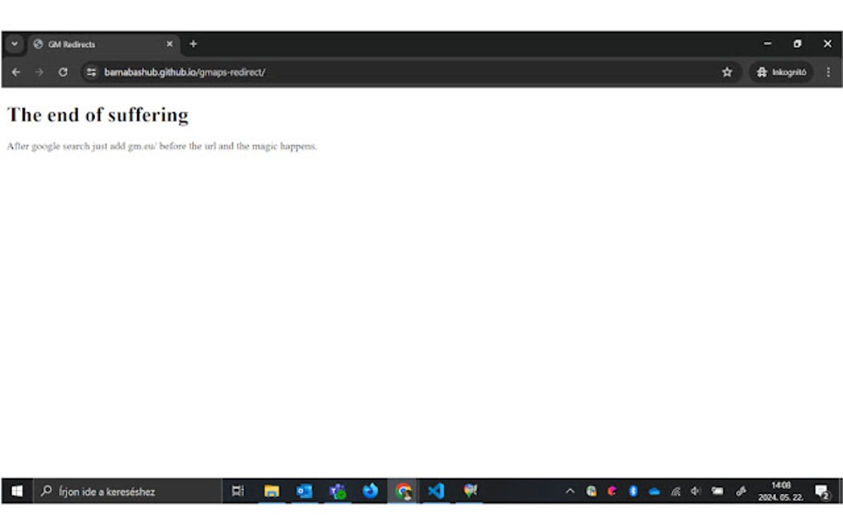Open Chrome's three-dot menu

pyautogui.click(x=829, y=72)
